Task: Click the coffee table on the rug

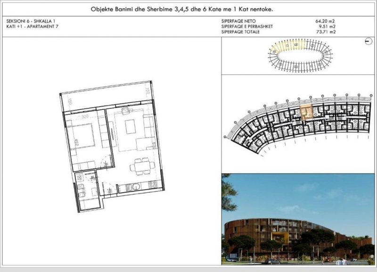Action: pyautogui.click(x=130, y=126)
